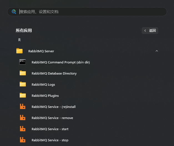
Task: Focus the search apps, settings and documents field
Action: (x=87, y=12)
